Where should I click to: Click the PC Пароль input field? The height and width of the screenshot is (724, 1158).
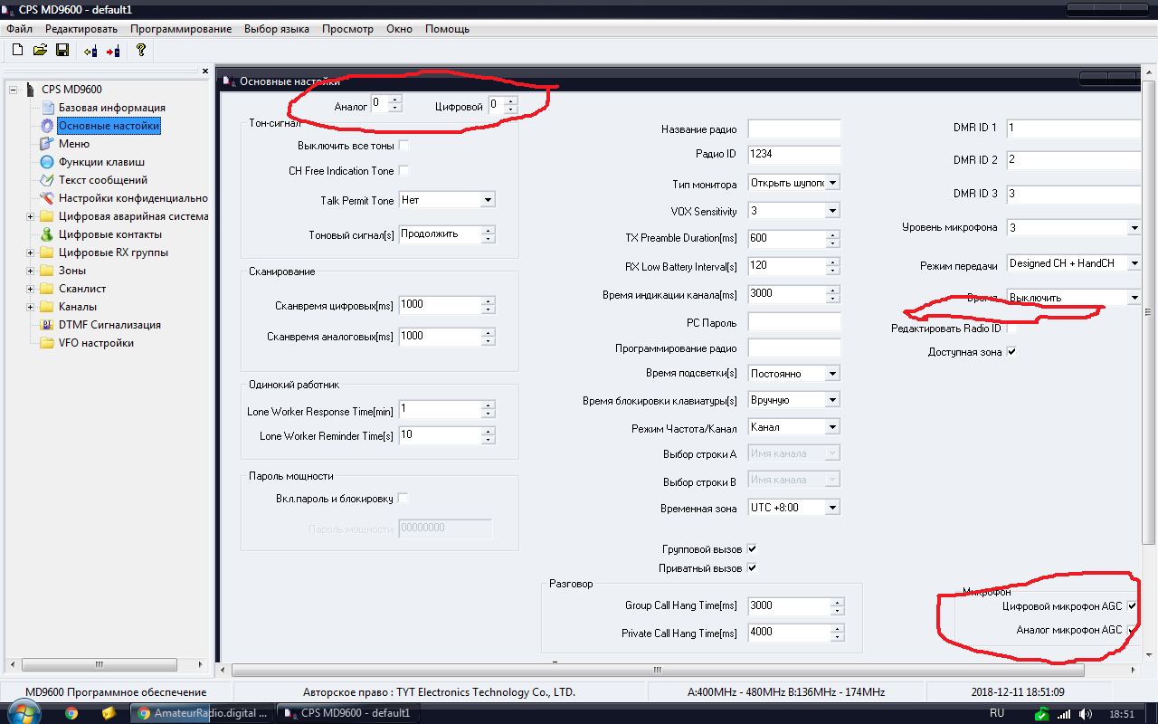pos(794,322)
